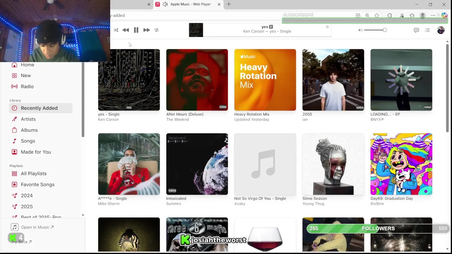Open the yes - Single album cover
452x254 pixels.
click(x=129, y=80)
